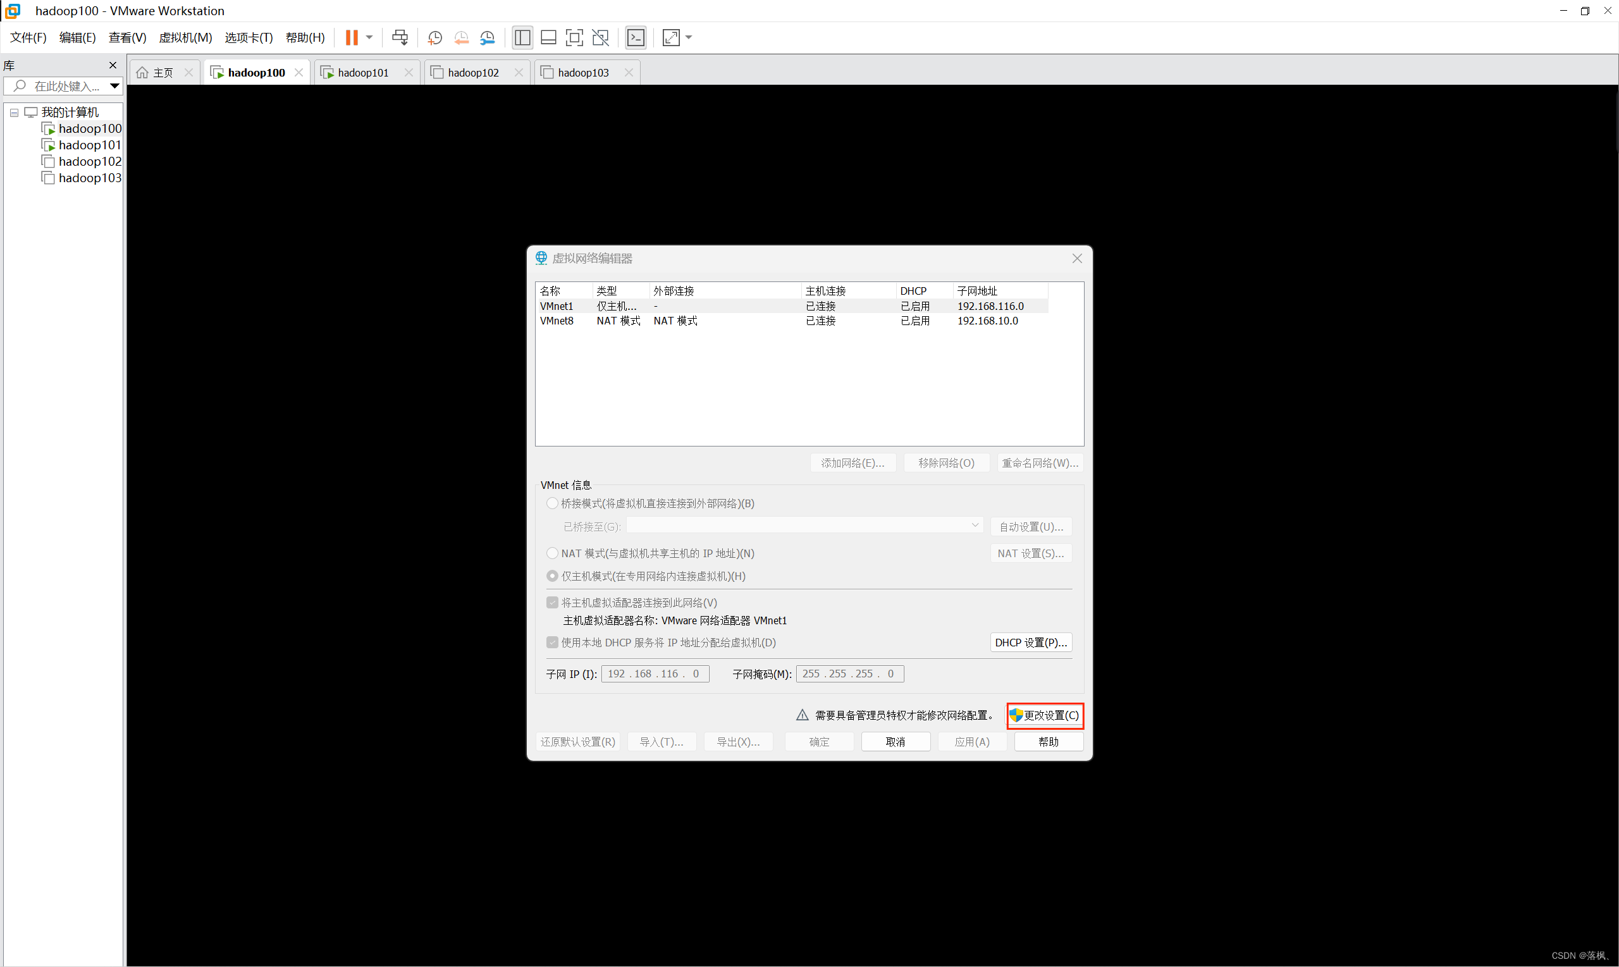
Task: Click the VMware Workstation app icon
Action: pyautogui.click(x=13, y=11)
